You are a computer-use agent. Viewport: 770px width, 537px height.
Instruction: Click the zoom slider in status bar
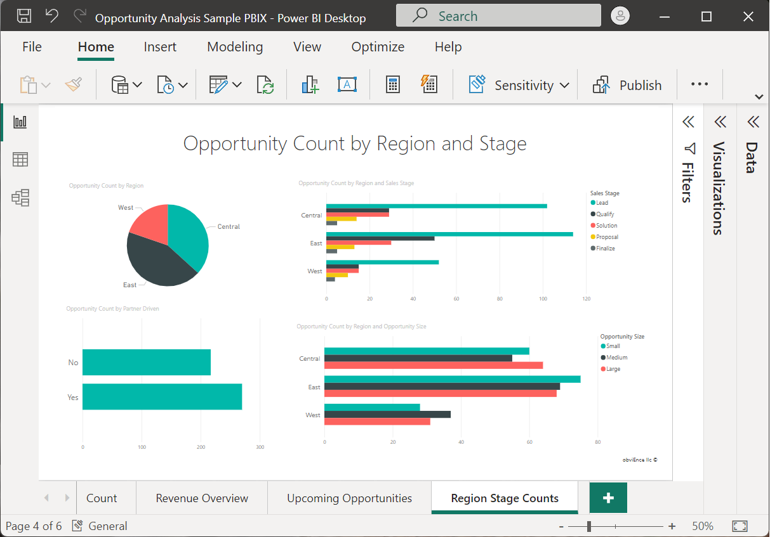pos(590,526)
